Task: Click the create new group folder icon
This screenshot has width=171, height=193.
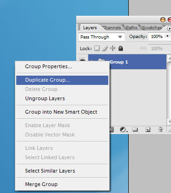Action: coord(135,129)
